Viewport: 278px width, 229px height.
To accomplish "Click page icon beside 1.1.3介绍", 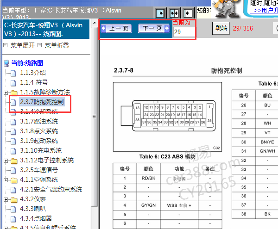I will 13,73.
